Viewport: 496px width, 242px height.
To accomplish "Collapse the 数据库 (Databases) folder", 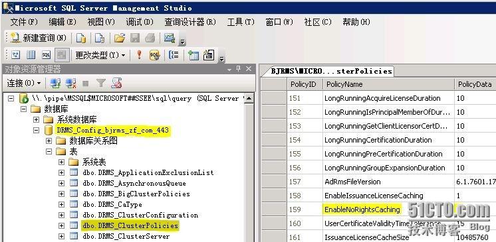I will (x=23, y=109).
